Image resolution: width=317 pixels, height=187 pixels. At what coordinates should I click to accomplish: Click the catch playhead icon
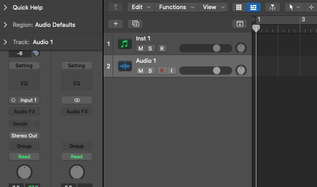272,7
